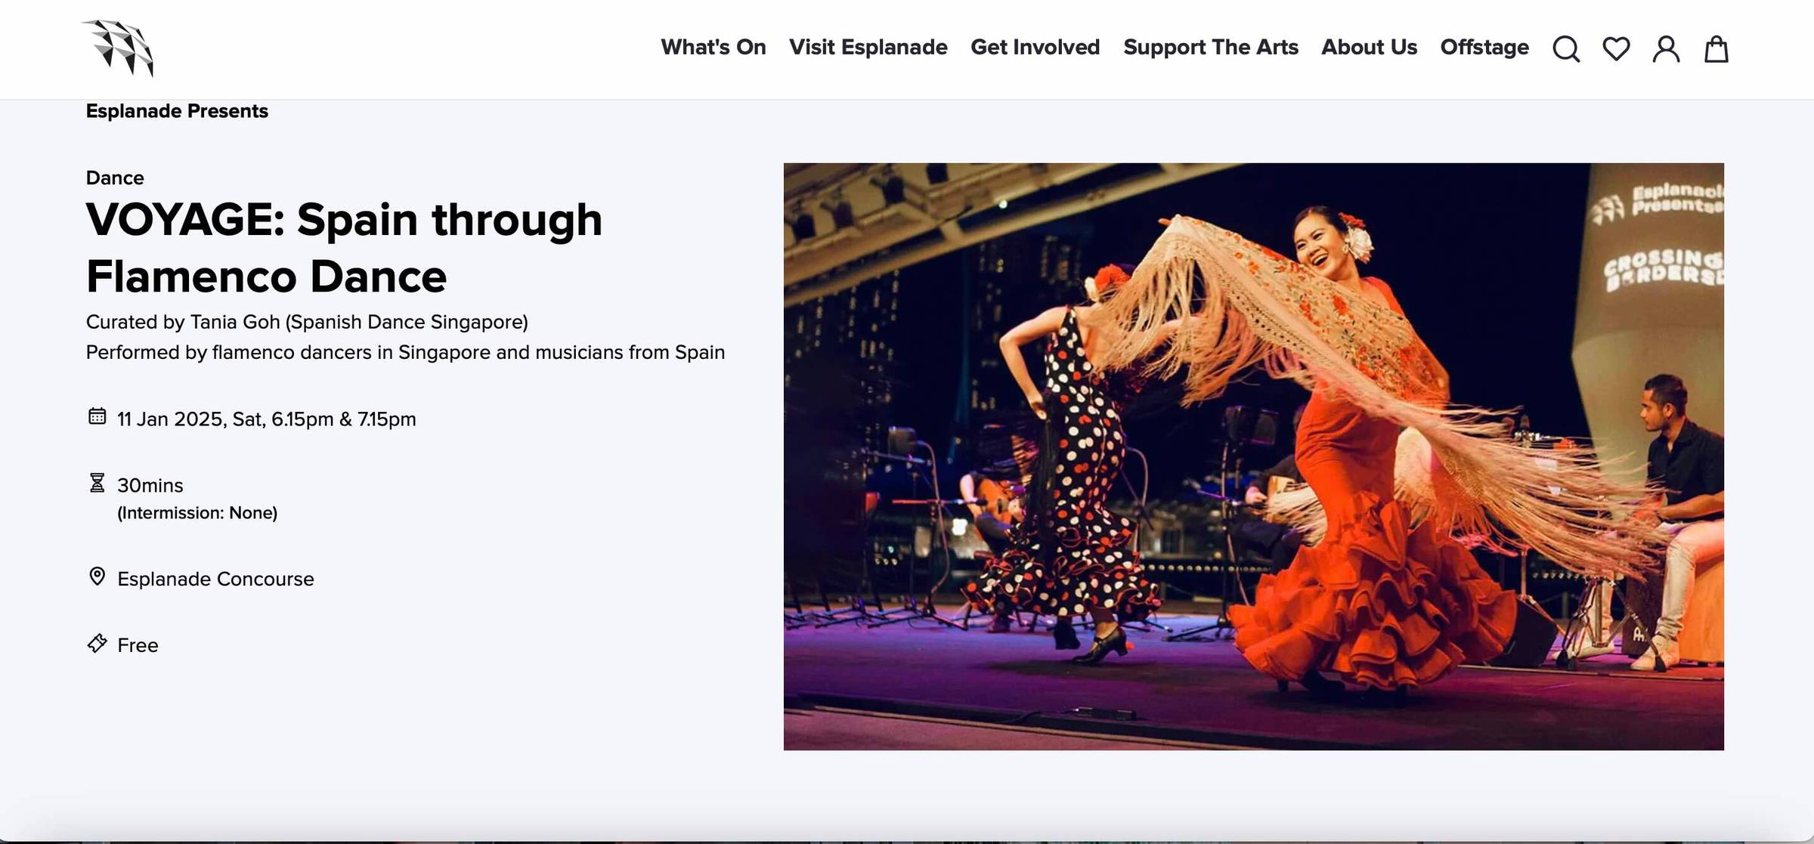The height and width of the screenshot is (844, 1814).
Task: Click the hourglass duration icon
Action: (97, 483)
